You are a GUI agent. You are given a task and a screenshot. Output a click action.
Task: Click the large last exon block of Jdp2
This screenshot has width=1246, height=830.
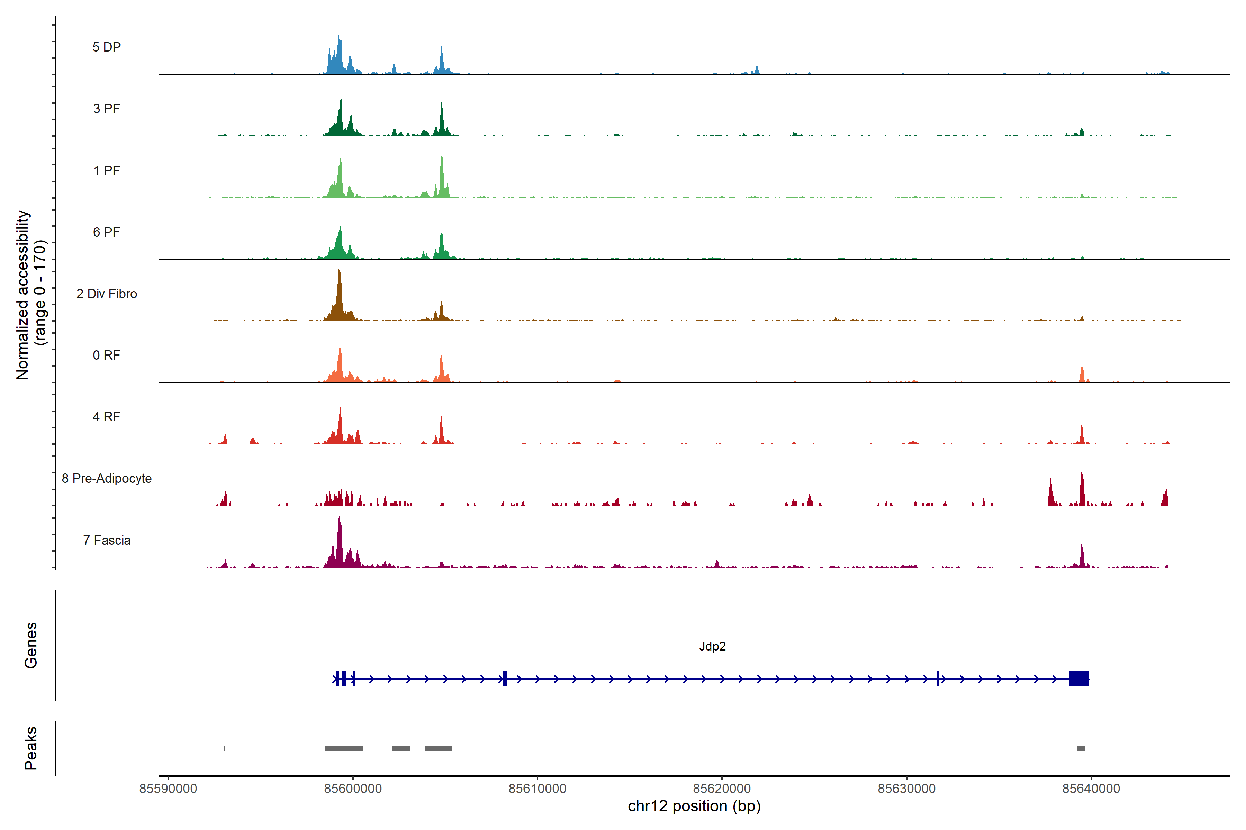pyautogui.click(x=1078, y=679)
